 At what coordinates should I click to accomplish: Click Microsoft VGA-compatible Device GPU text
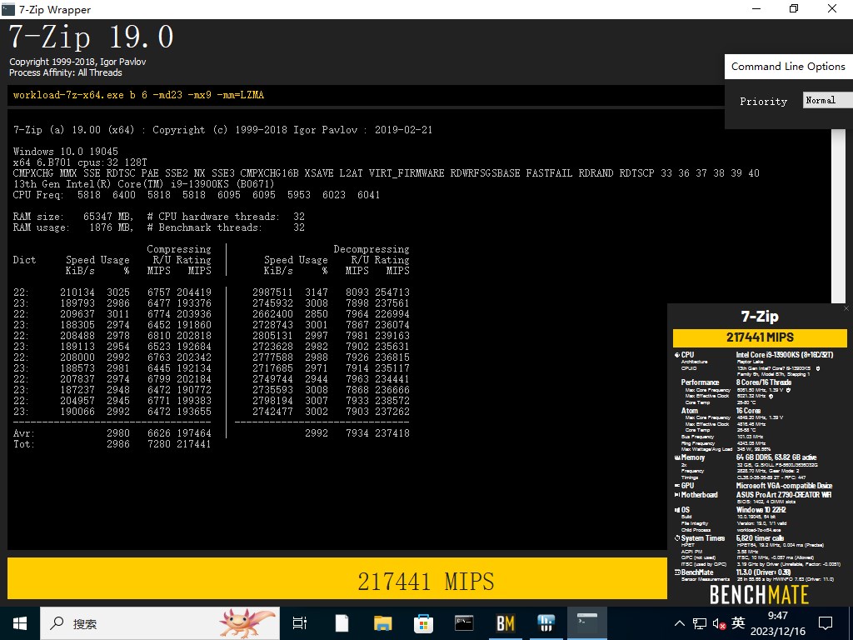click(785, 486)
